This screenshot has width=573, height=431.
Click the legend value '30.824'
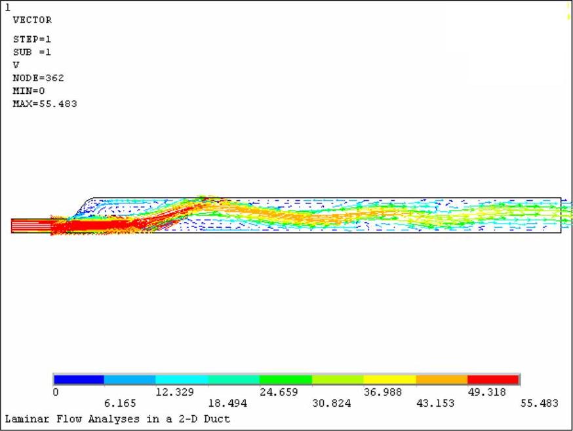(332, 403)
